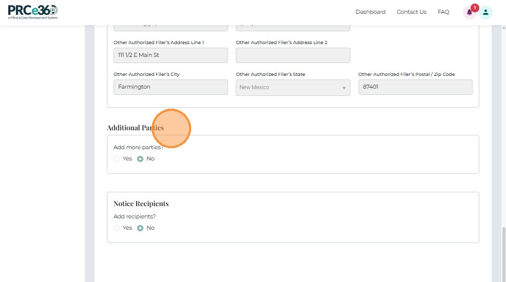Choose No for Add recipients
Image resolution: width=506 pixels, height=282 pixels.
click(140, 228)
